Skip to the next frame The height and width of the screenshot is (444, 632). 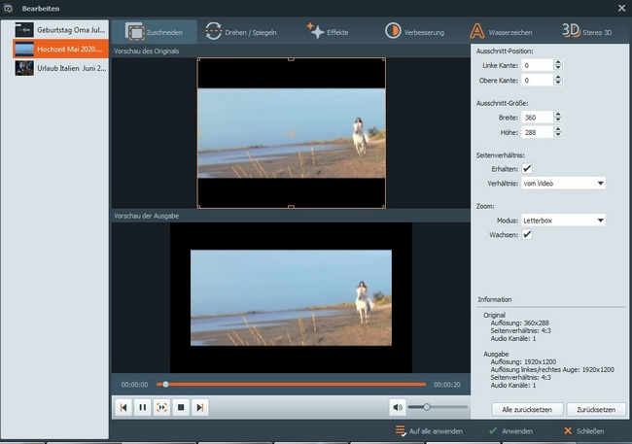(199, 407)
